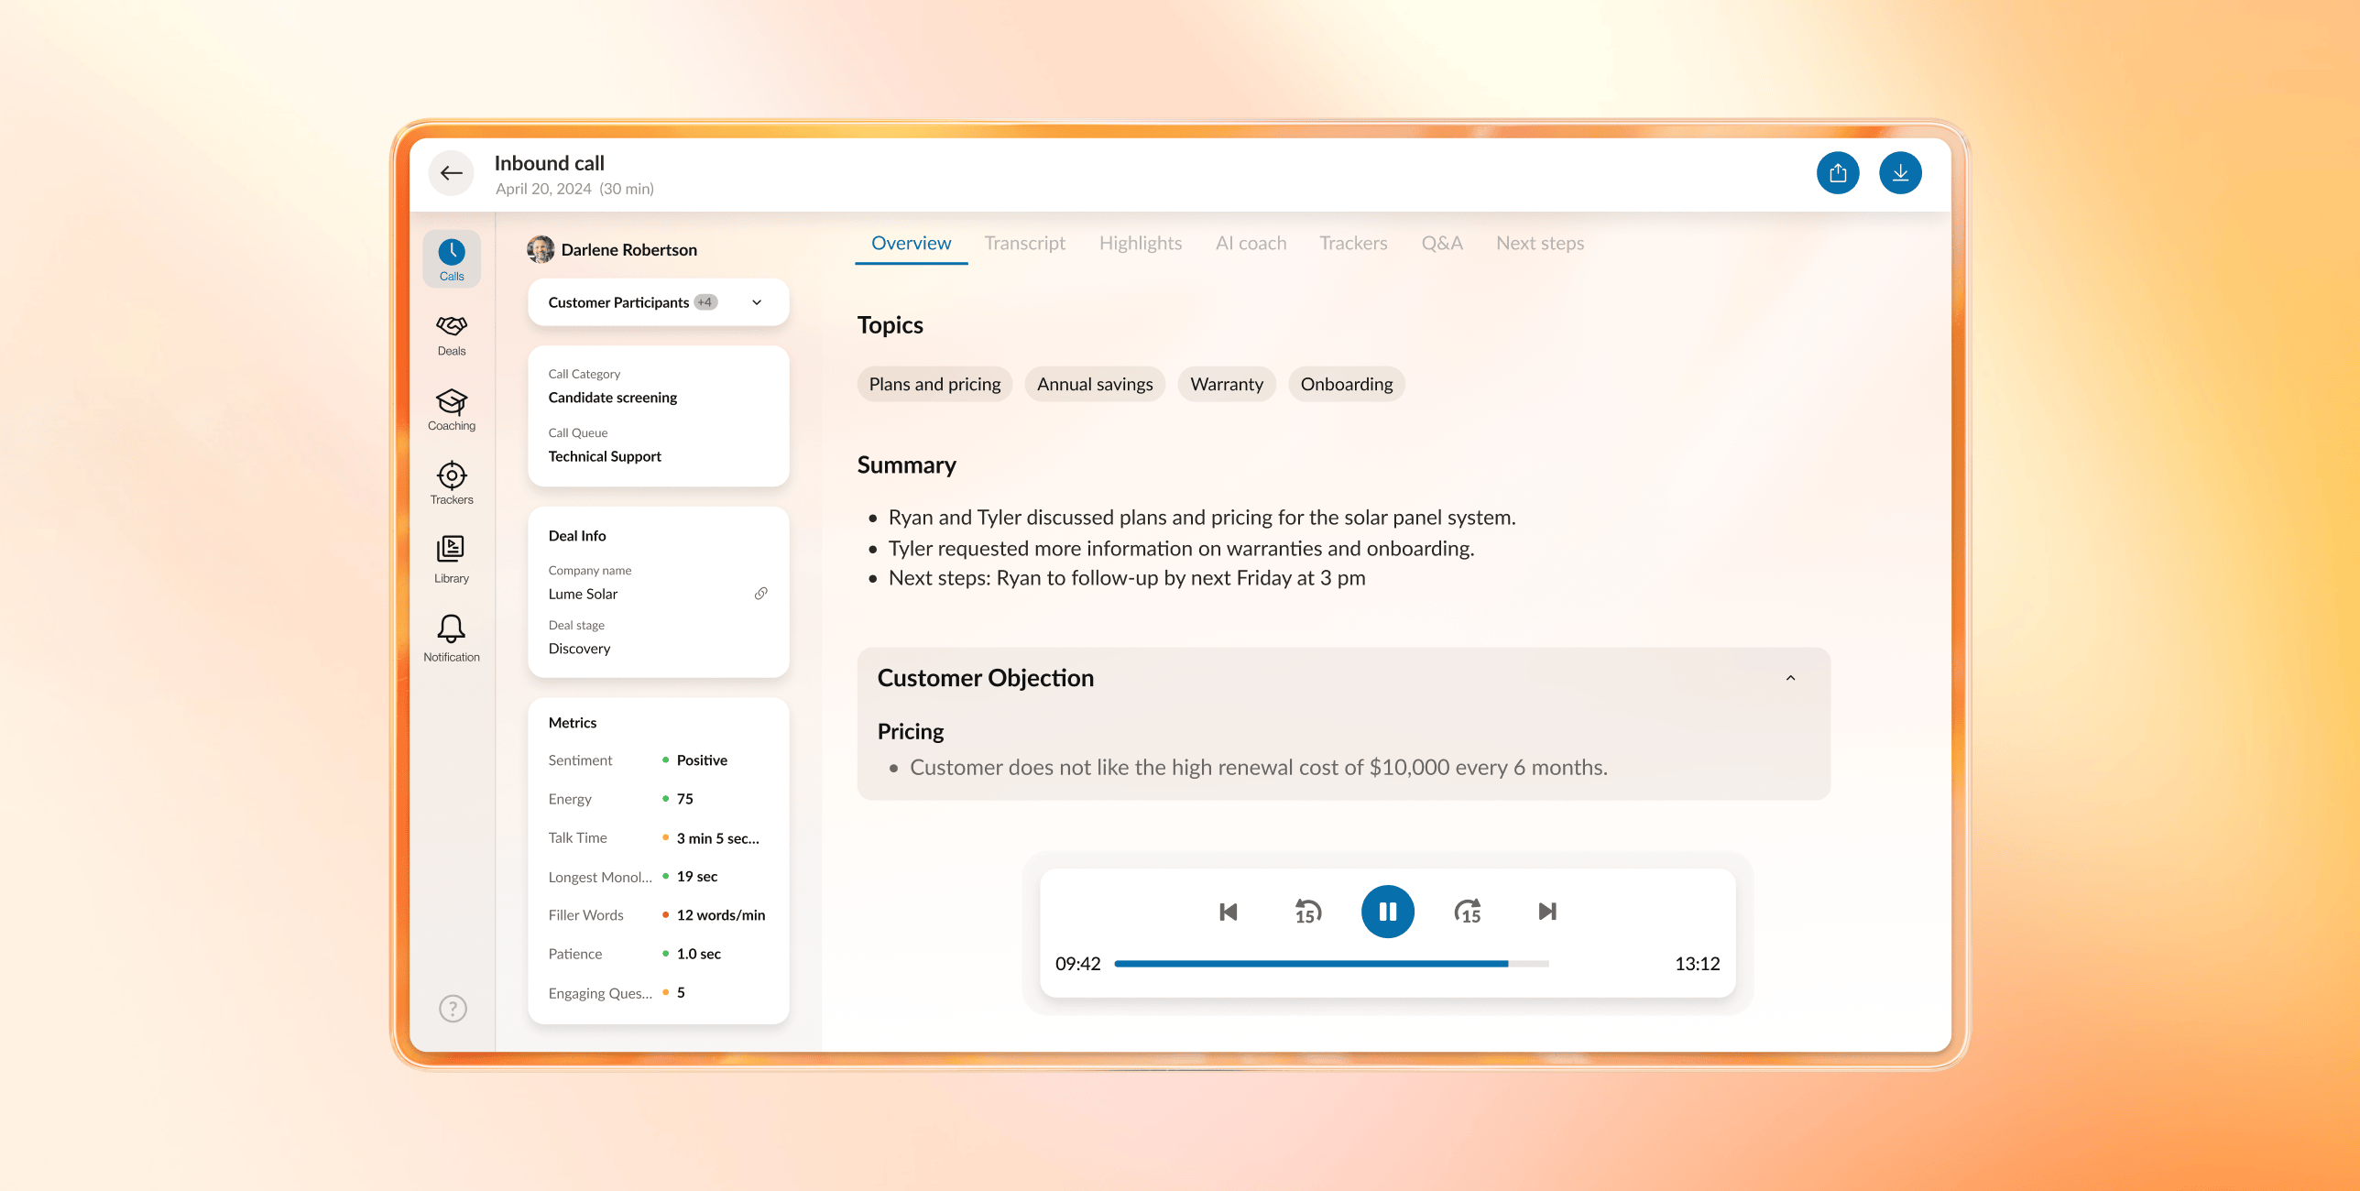Go back using the arrow button
2360x1191 pixels.
click(x=451, y=173)
